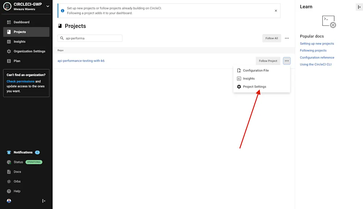Select Configuration File from the menu
The width and height of the screenshot is (363, 209).
coord(262,70)
